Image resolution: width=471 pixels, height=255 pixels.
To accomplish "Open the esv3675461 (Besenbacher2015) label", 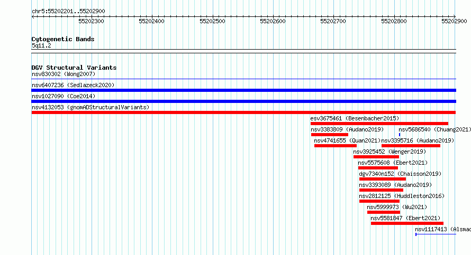I will click(x=355, y=118).
